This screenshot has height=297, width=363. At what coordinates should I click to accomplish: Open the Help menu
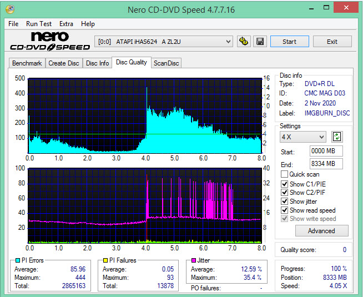pos(88,24)
